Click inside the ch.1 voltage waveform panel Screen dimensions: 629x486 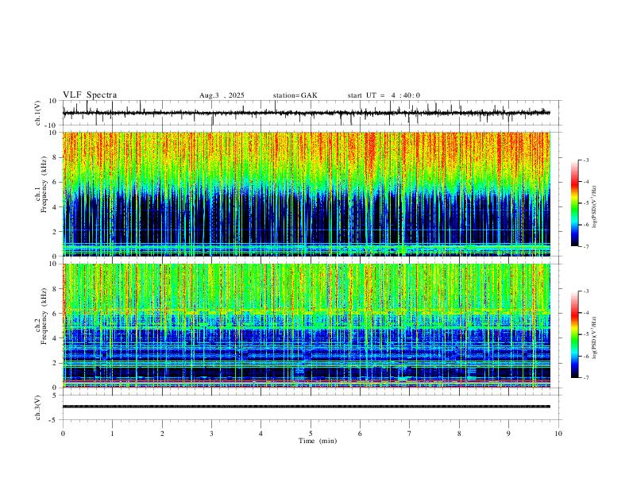point(311,113)
